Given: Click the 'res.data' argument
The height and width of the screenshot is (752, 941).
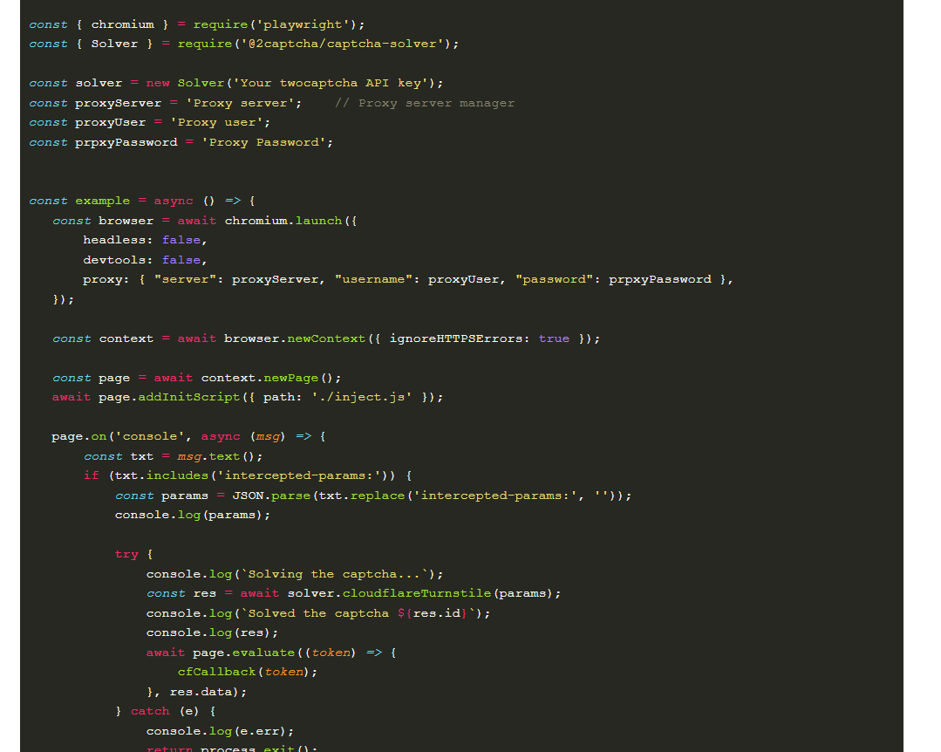Looking at the screenshot, I should tap(201, 692).
